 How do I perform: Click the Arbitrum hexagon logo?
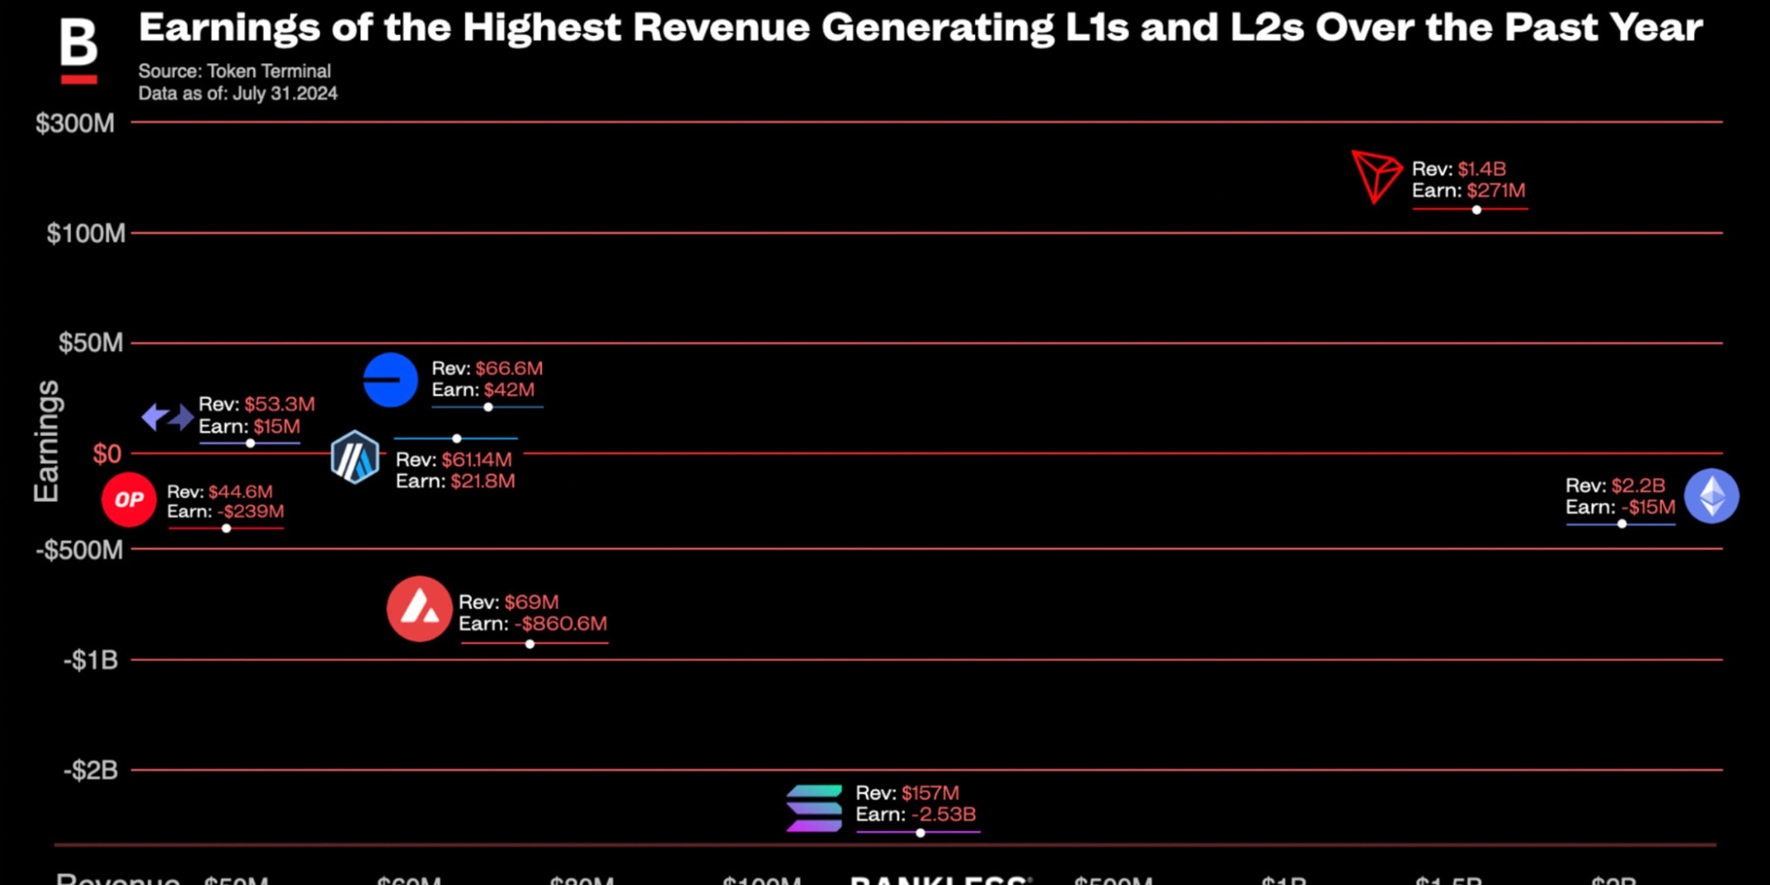pos(355,457)
